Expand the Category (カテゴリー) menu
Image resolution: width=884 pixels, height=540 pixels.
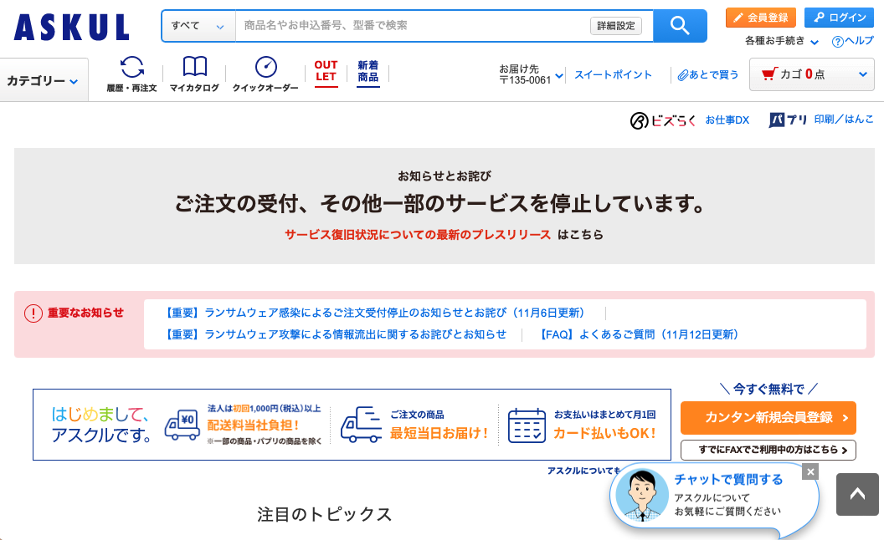tap(44, 81)
